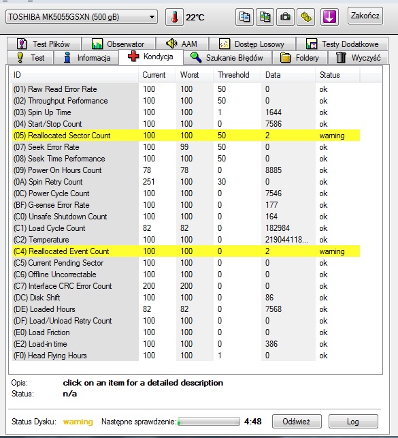
Task: Click the purple download arrow icon
Action: click(x=329, y=17)
